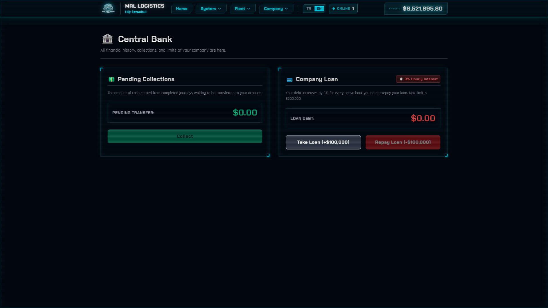
Task: Click the green online status dot
Action: tap(333, 9)
